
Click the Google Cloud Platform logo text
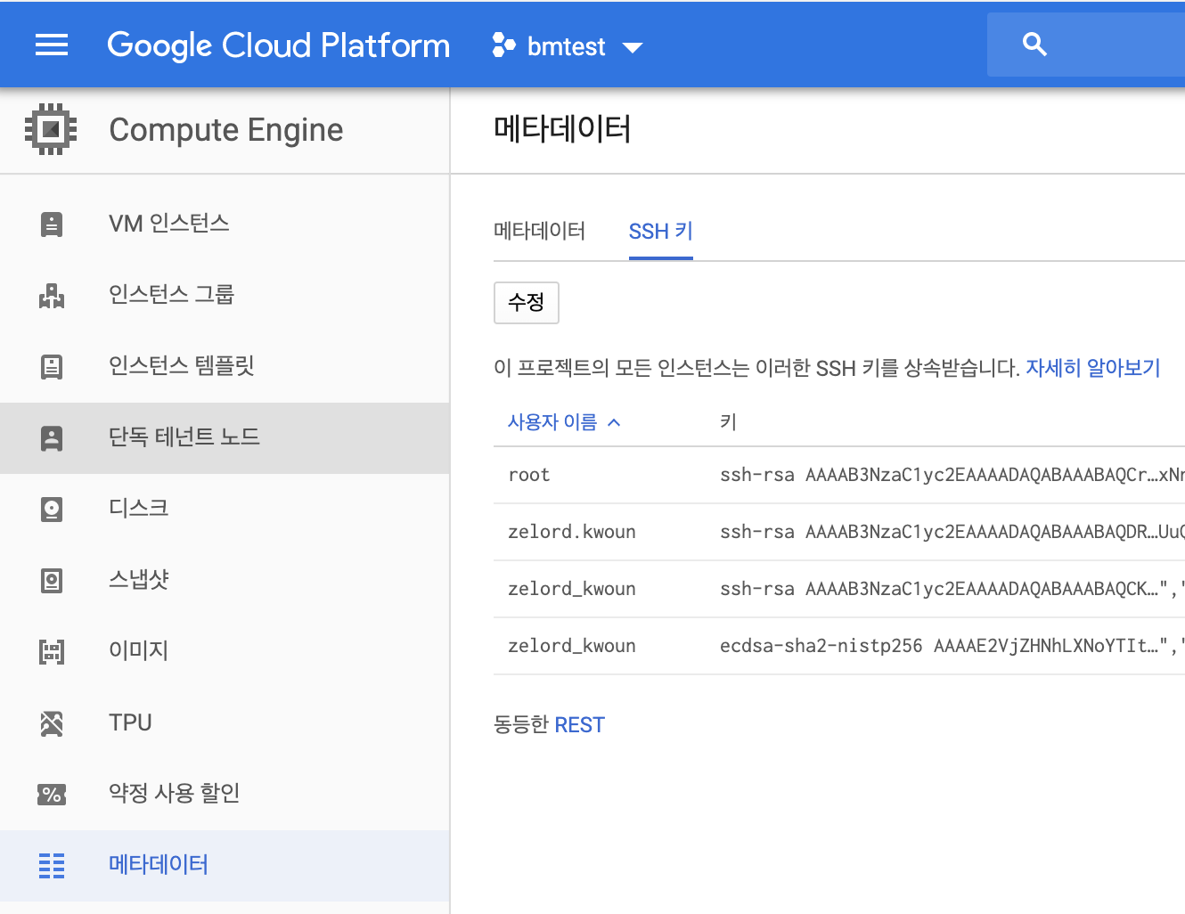pyautogui.click(x=279, y=45)
